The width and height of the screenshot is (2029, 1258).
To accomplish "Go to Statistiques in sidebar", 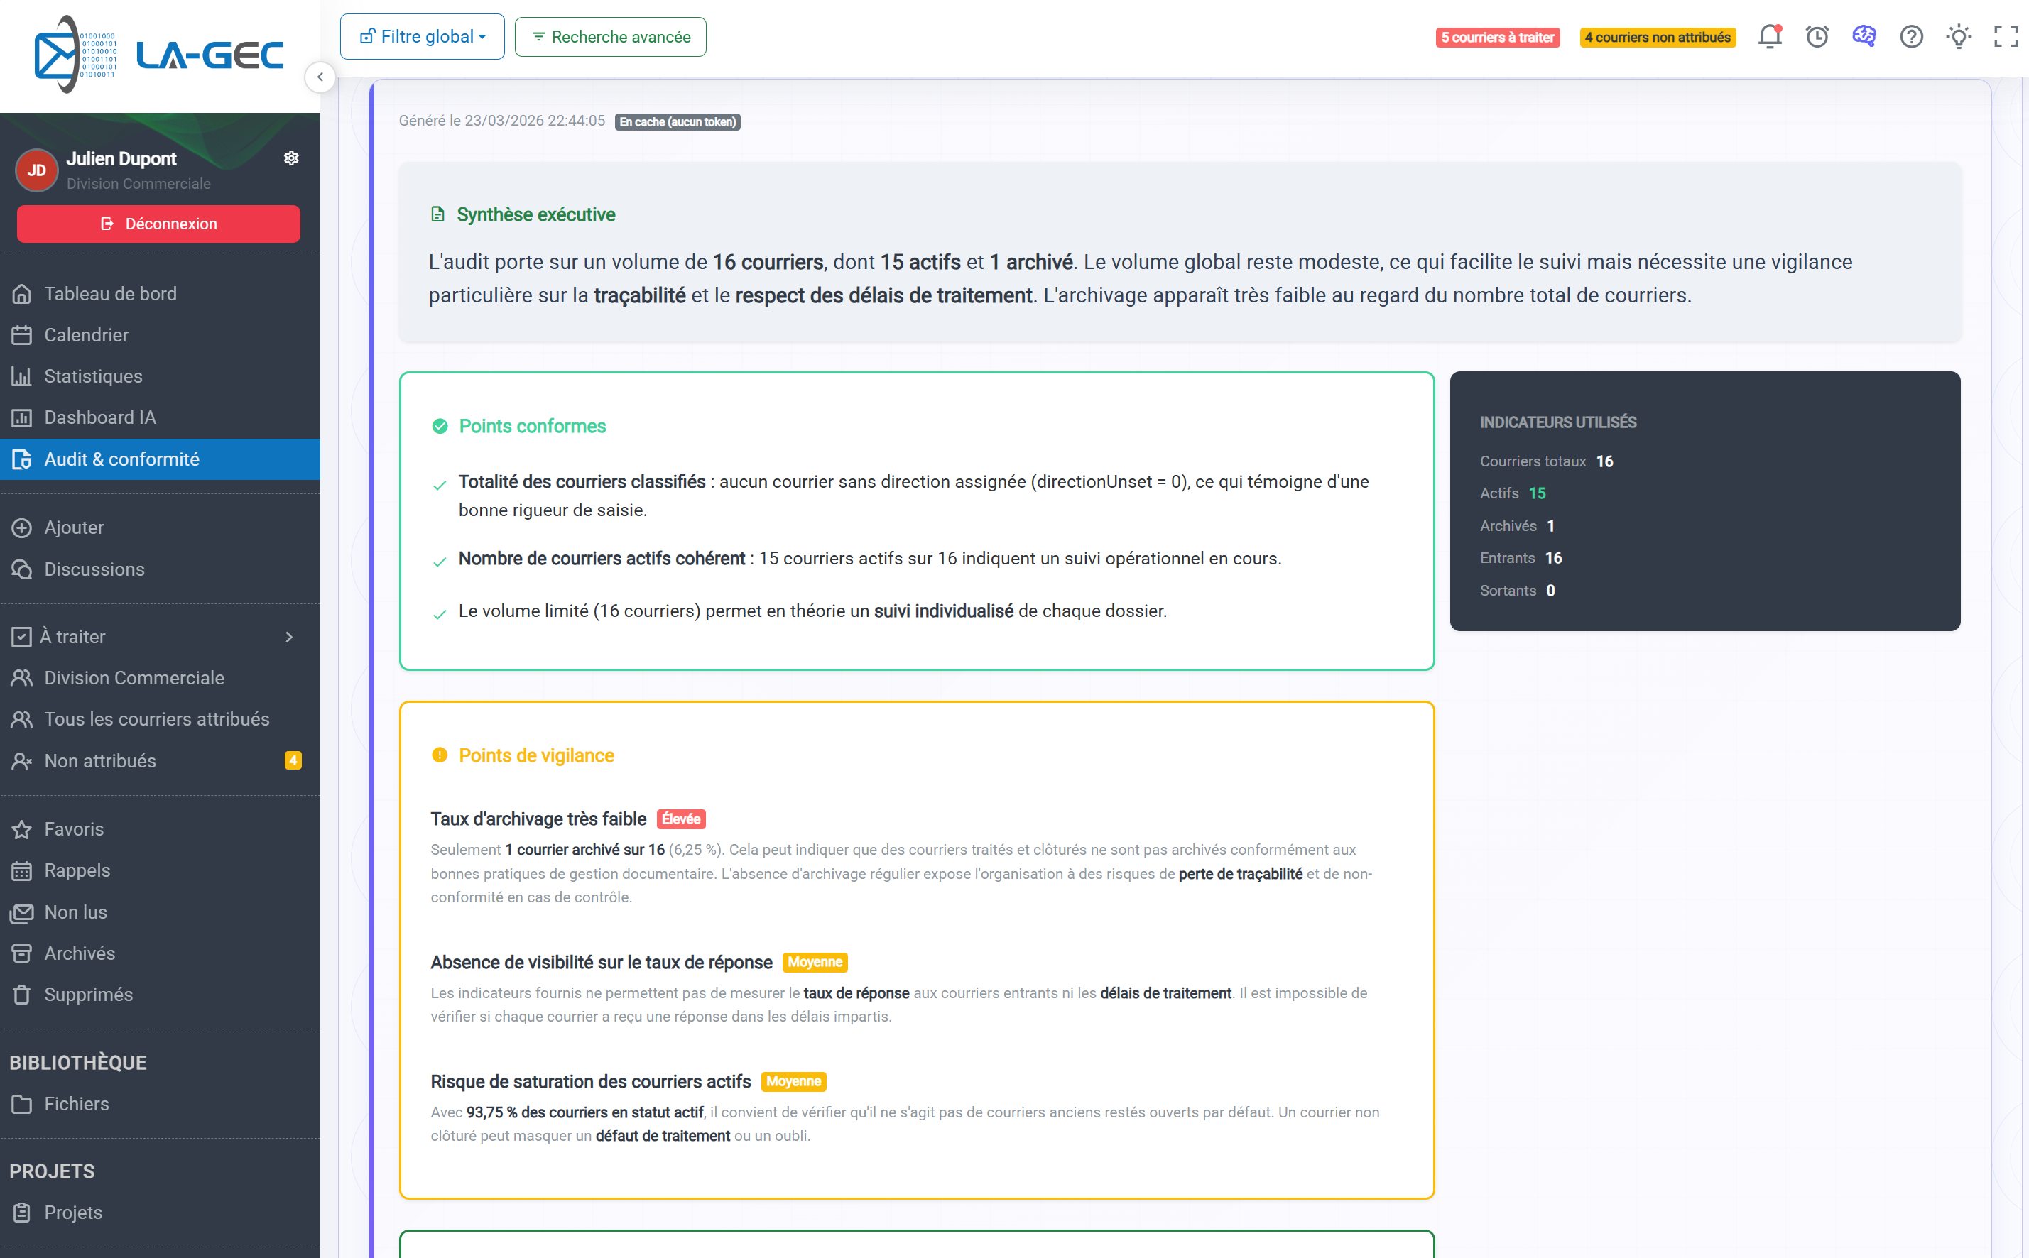I will pyautogui.click(x=93, y=376).
